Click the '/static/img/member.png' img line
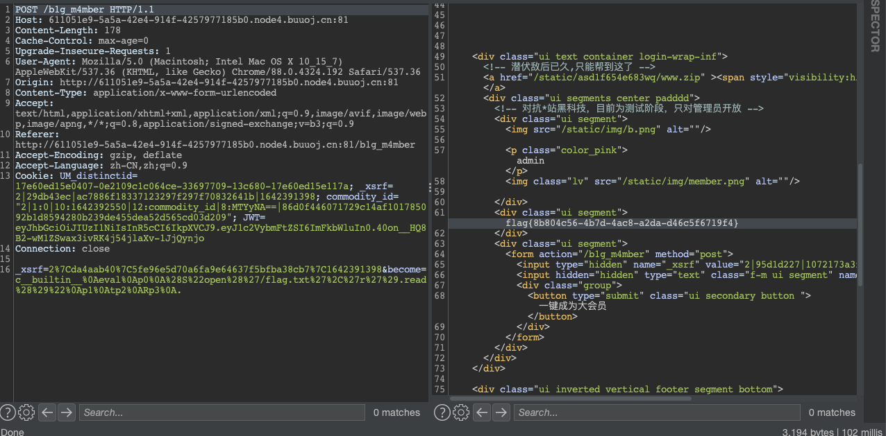 point(653,182)
